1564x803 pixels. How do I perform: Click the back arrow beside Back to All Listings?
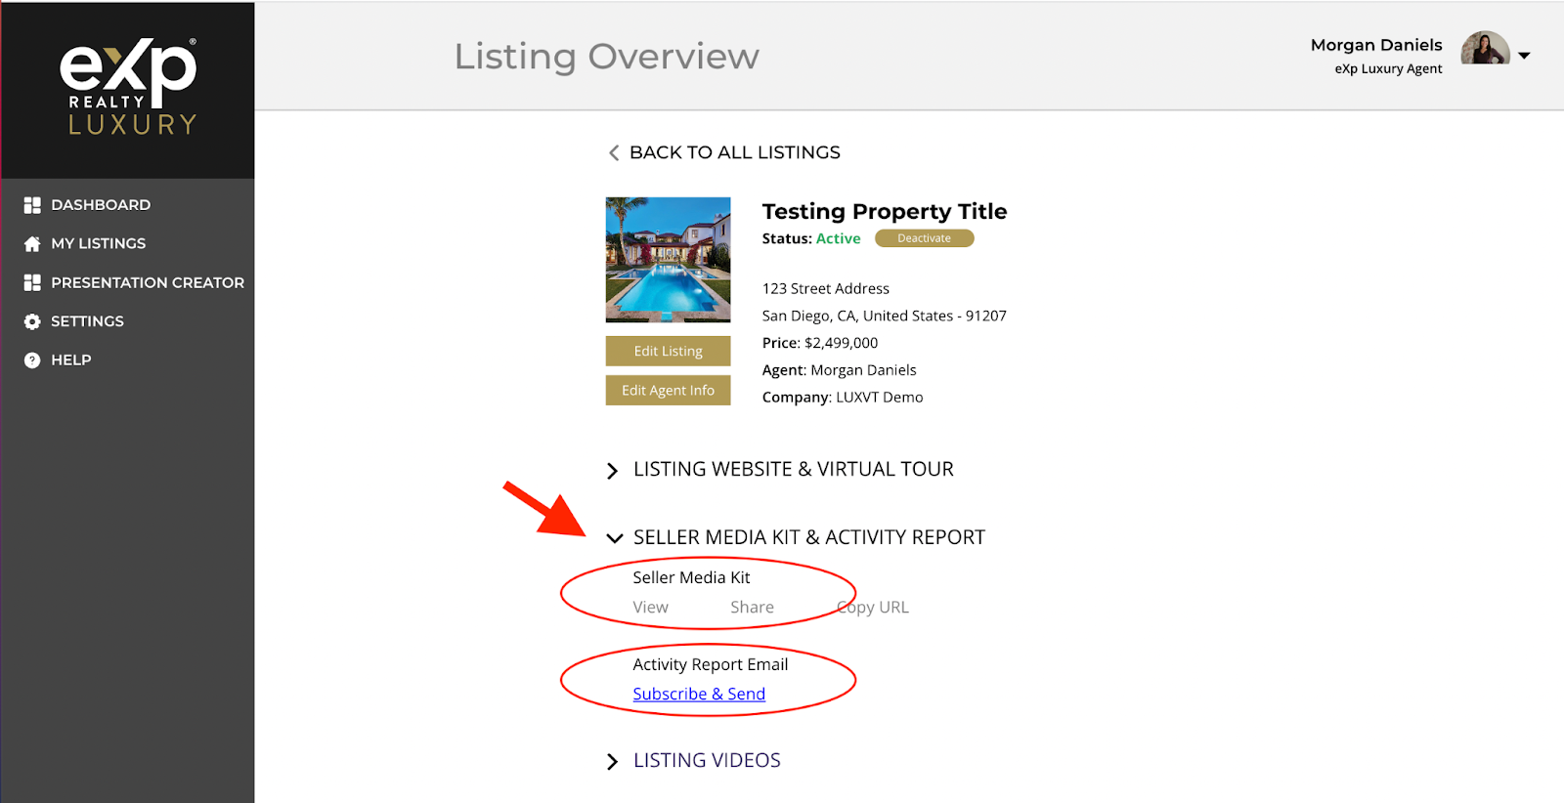point(614,153)
